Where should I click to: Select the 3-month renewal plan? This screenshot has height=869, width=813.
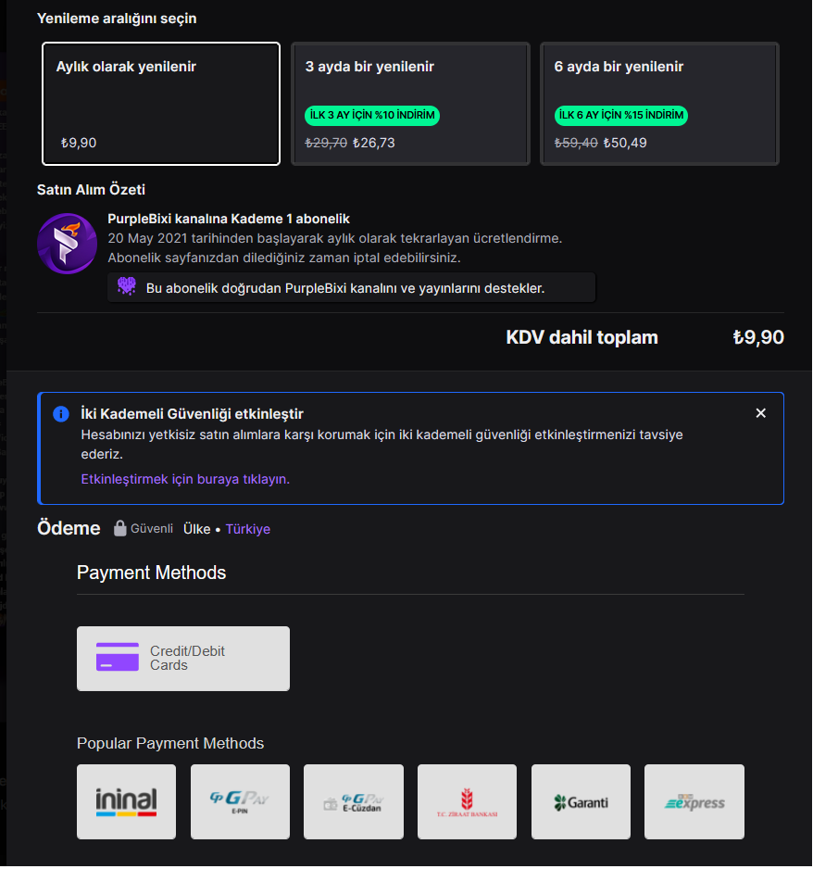(410, 104)
